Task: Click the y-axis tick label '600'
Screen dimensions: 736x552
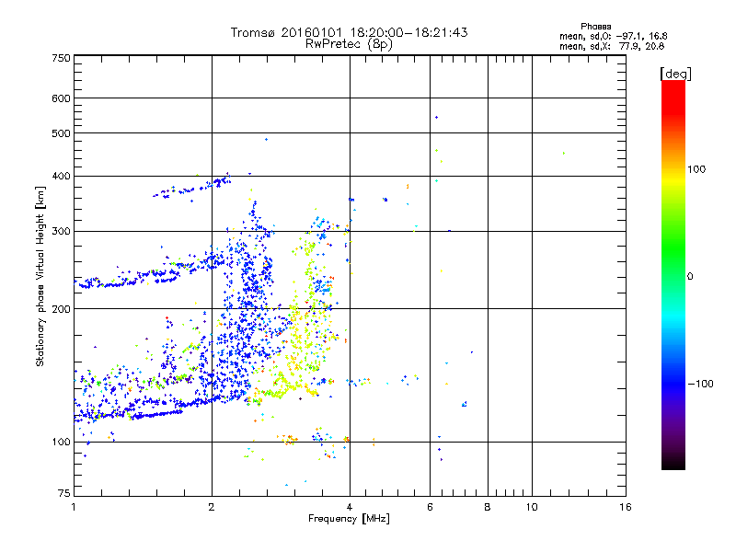Action: [x=61, y=98]
